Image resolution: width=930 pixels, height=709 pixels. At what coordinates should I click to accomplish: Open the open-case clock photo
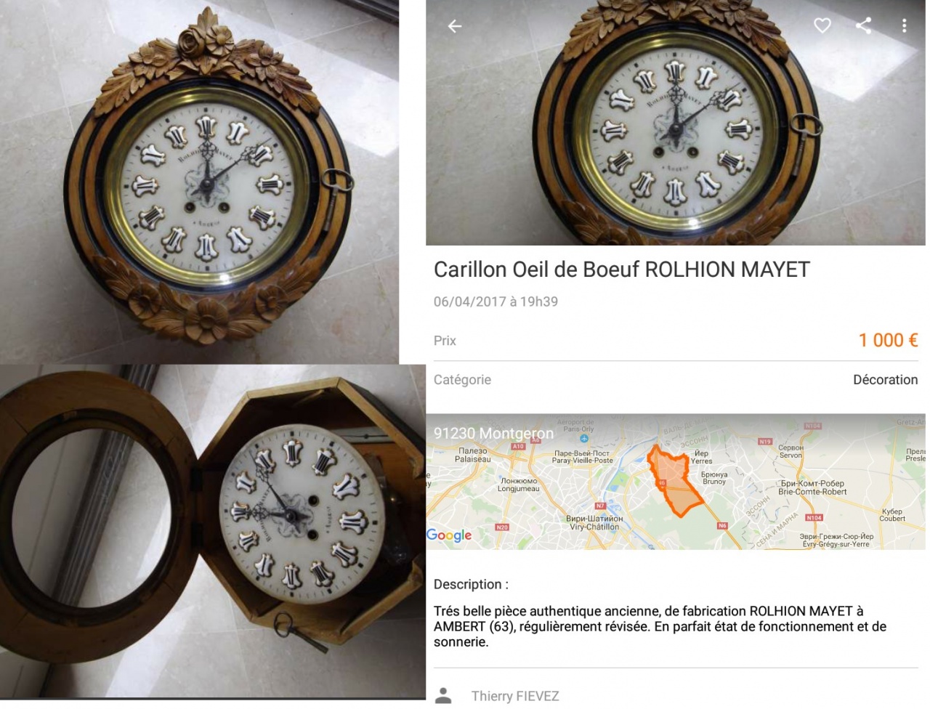pos(212,531)
